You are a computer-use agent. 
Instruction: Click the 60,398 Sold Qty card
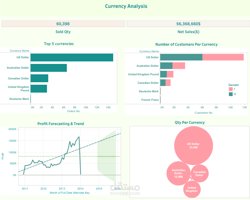click(63, 24)
